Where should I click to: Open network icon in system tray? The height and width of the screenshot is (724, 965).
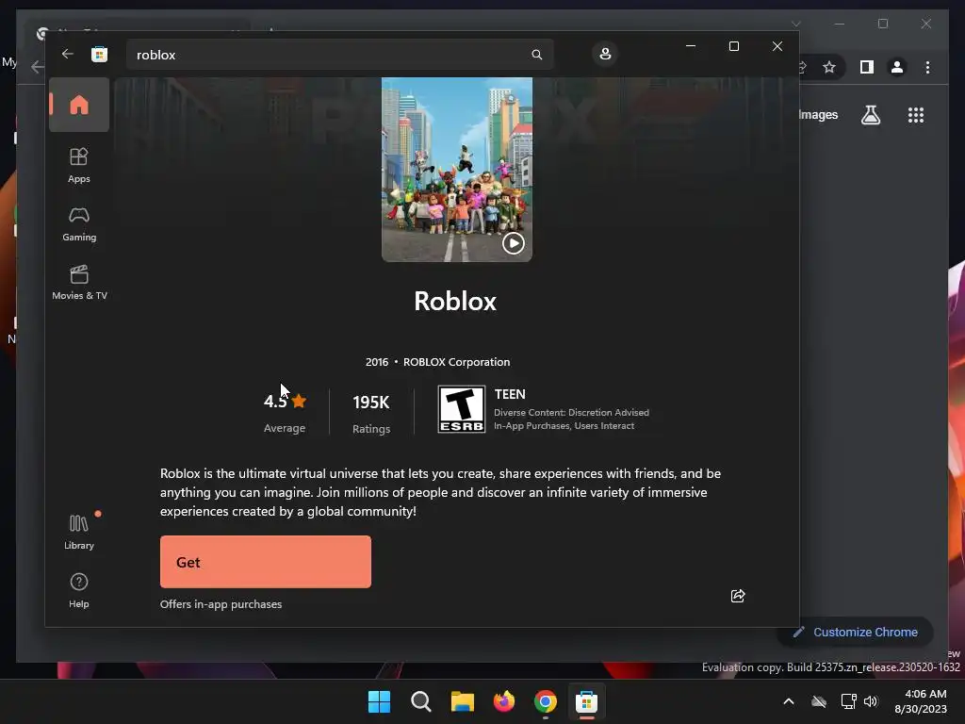pos(849,701)
